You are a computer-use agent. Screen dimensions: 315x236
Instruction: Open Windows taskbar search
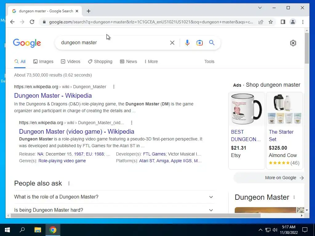(x=22, y=230)
